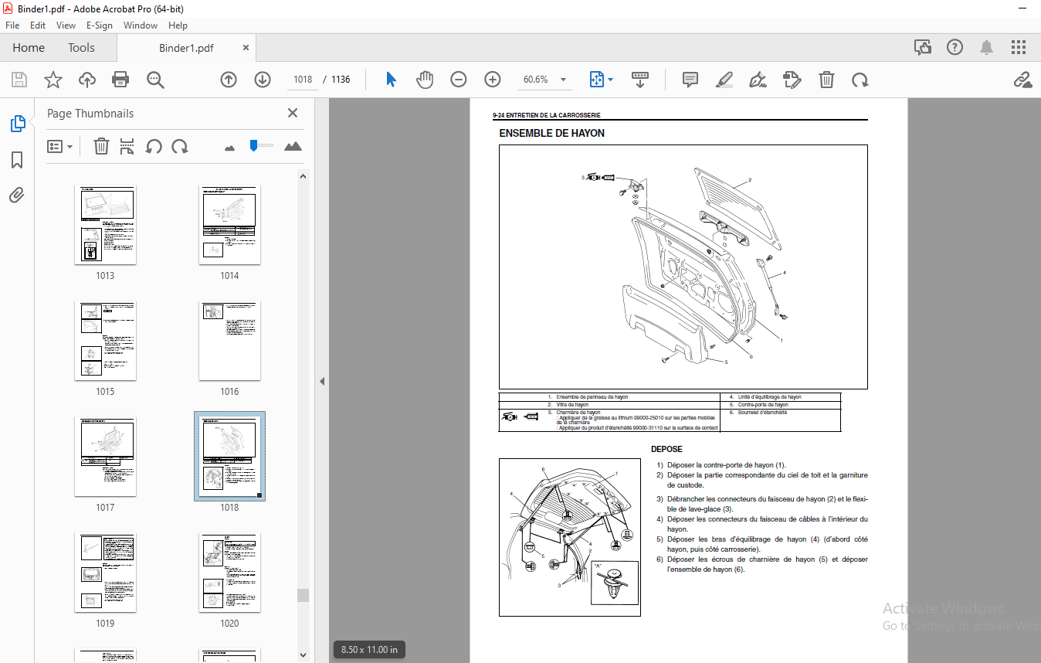
Task: Rotate thumbnails counterclockwise
Action: (x=154, y=146)
